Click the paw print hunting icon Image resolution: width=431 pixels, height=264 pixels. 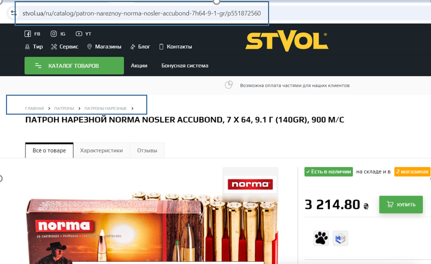pyautogui.click(x=321, y=238)
